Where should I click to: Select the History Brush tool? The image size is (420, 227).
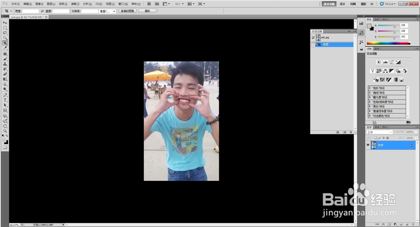click(5, 69)
